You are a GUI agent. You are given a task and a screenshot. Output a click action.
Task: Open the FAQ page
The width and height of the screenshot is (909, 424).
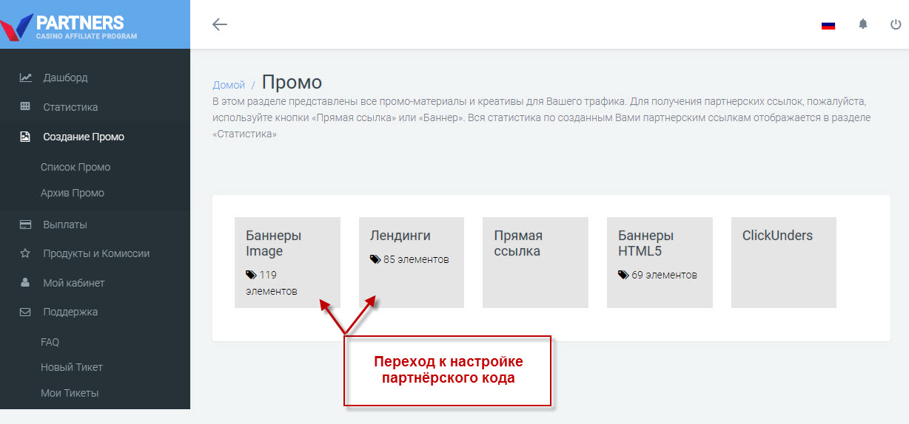50,342
